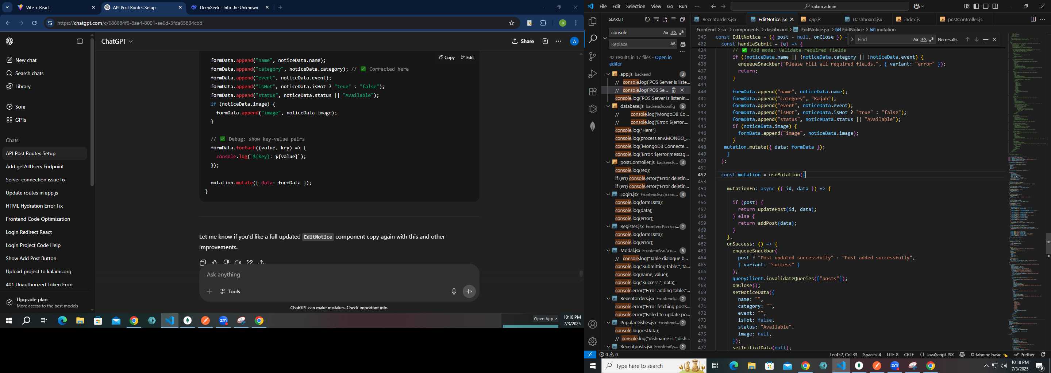The width and height of the screenshot is (1051, 373).
Task: Toggle Preserve Case in the Replace field
Action: (673, 44)
